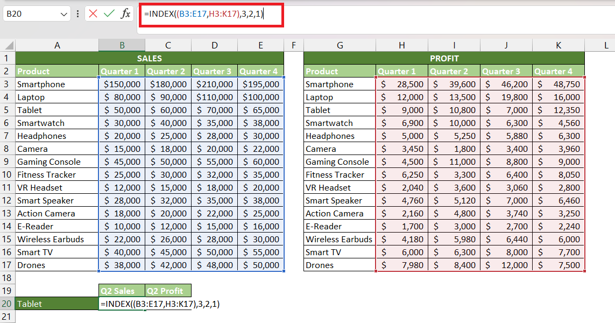Click the formula bar options dots
The image size is (615, 323).
[x=77, y=14]
